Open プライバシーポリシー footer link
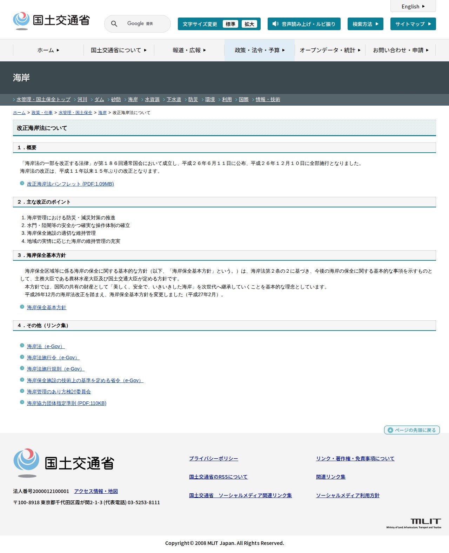The image size is (449, 553). (214, 459)
